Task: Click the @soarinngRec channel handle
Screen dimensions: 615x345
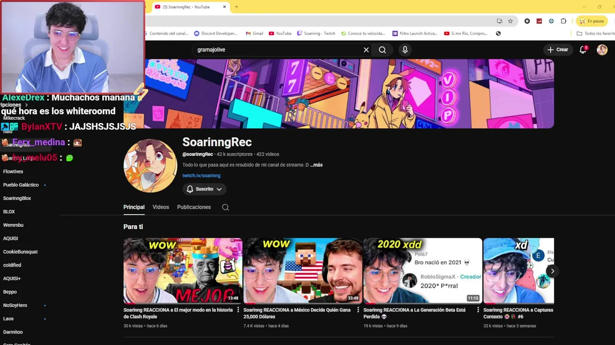Action: [197, 154]
